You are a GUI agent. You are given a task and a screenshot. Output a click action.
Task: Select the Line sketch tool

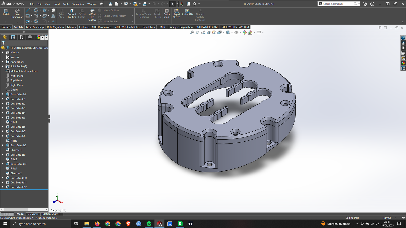(28, 10)
